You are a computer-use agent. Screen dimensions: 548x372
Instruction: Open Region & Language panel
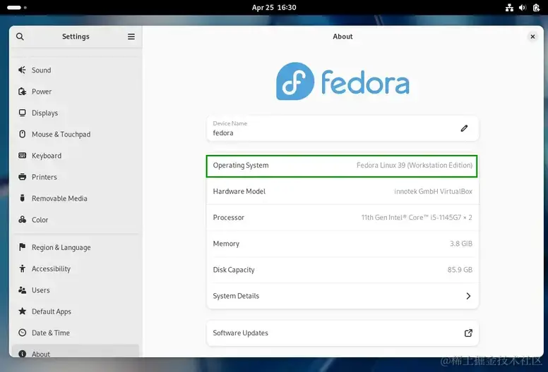[76, 247]
